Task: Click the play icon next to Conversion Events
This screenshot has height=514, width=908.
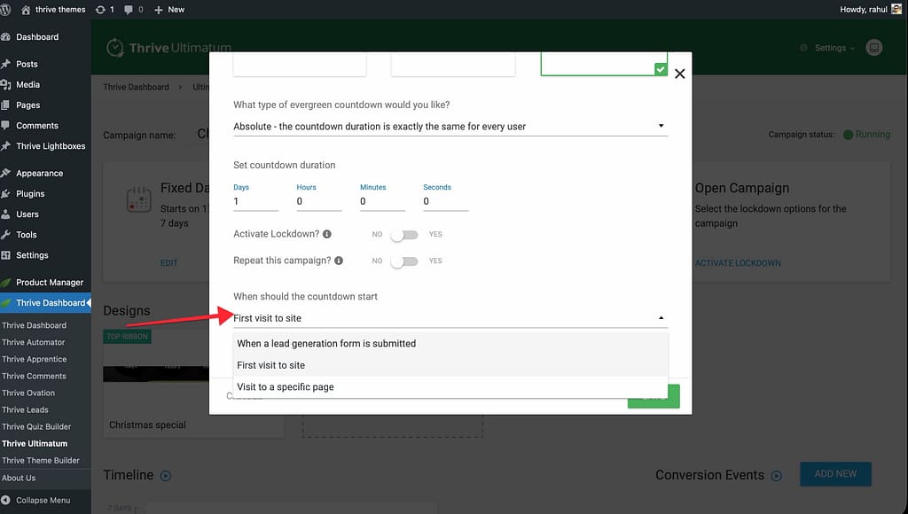Action: tap(777, 476)
